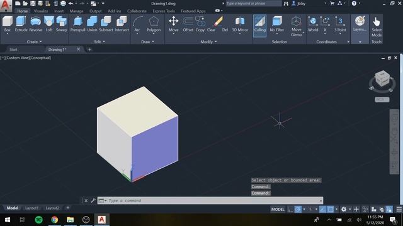This screenshot has width=403, height=226.
Task: Toggle the highlighted object snap tracking status button
Action: pos(322,209)
